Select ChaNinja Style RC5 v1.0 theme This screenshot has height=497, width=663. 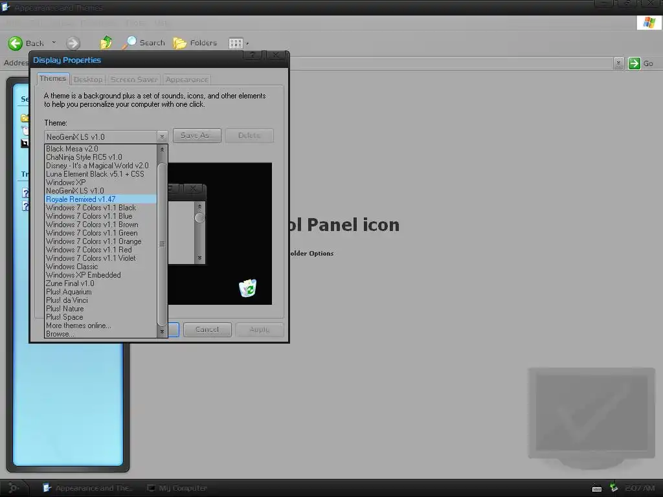click(x=100, y=157)
